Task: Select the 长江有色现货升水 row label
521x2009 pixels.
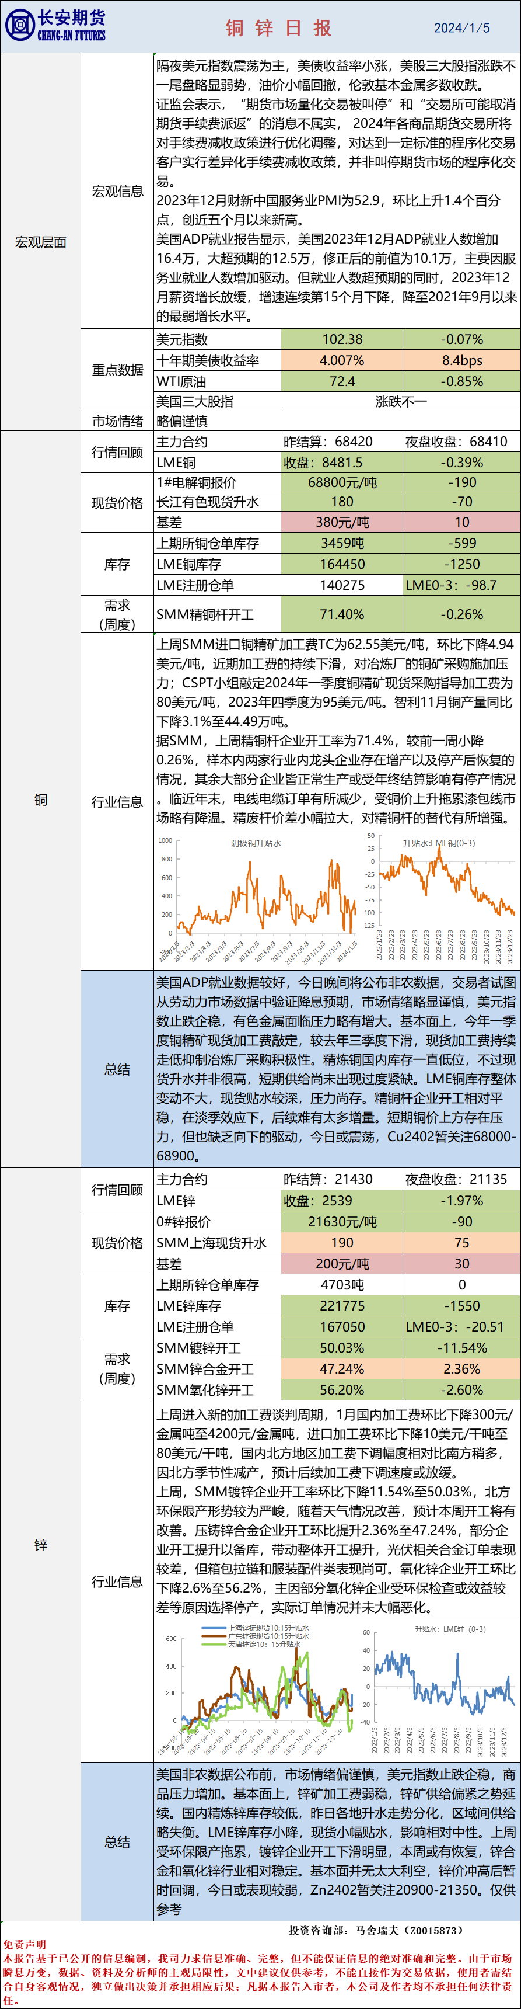Action: click(218, 502)
